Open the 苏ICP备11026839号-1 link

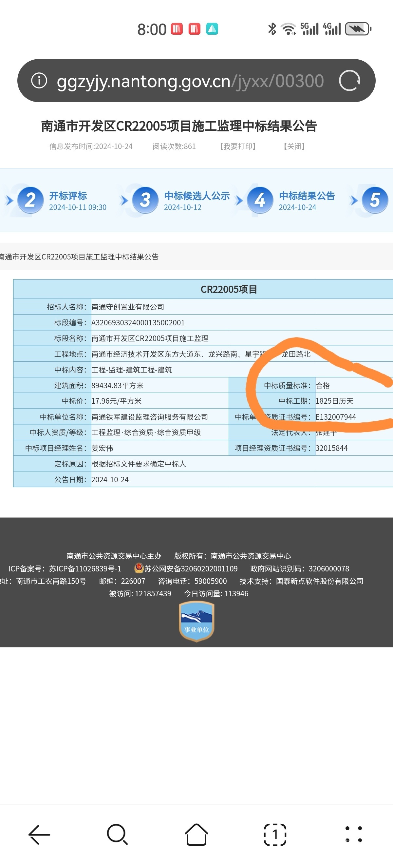click(85, 568)
